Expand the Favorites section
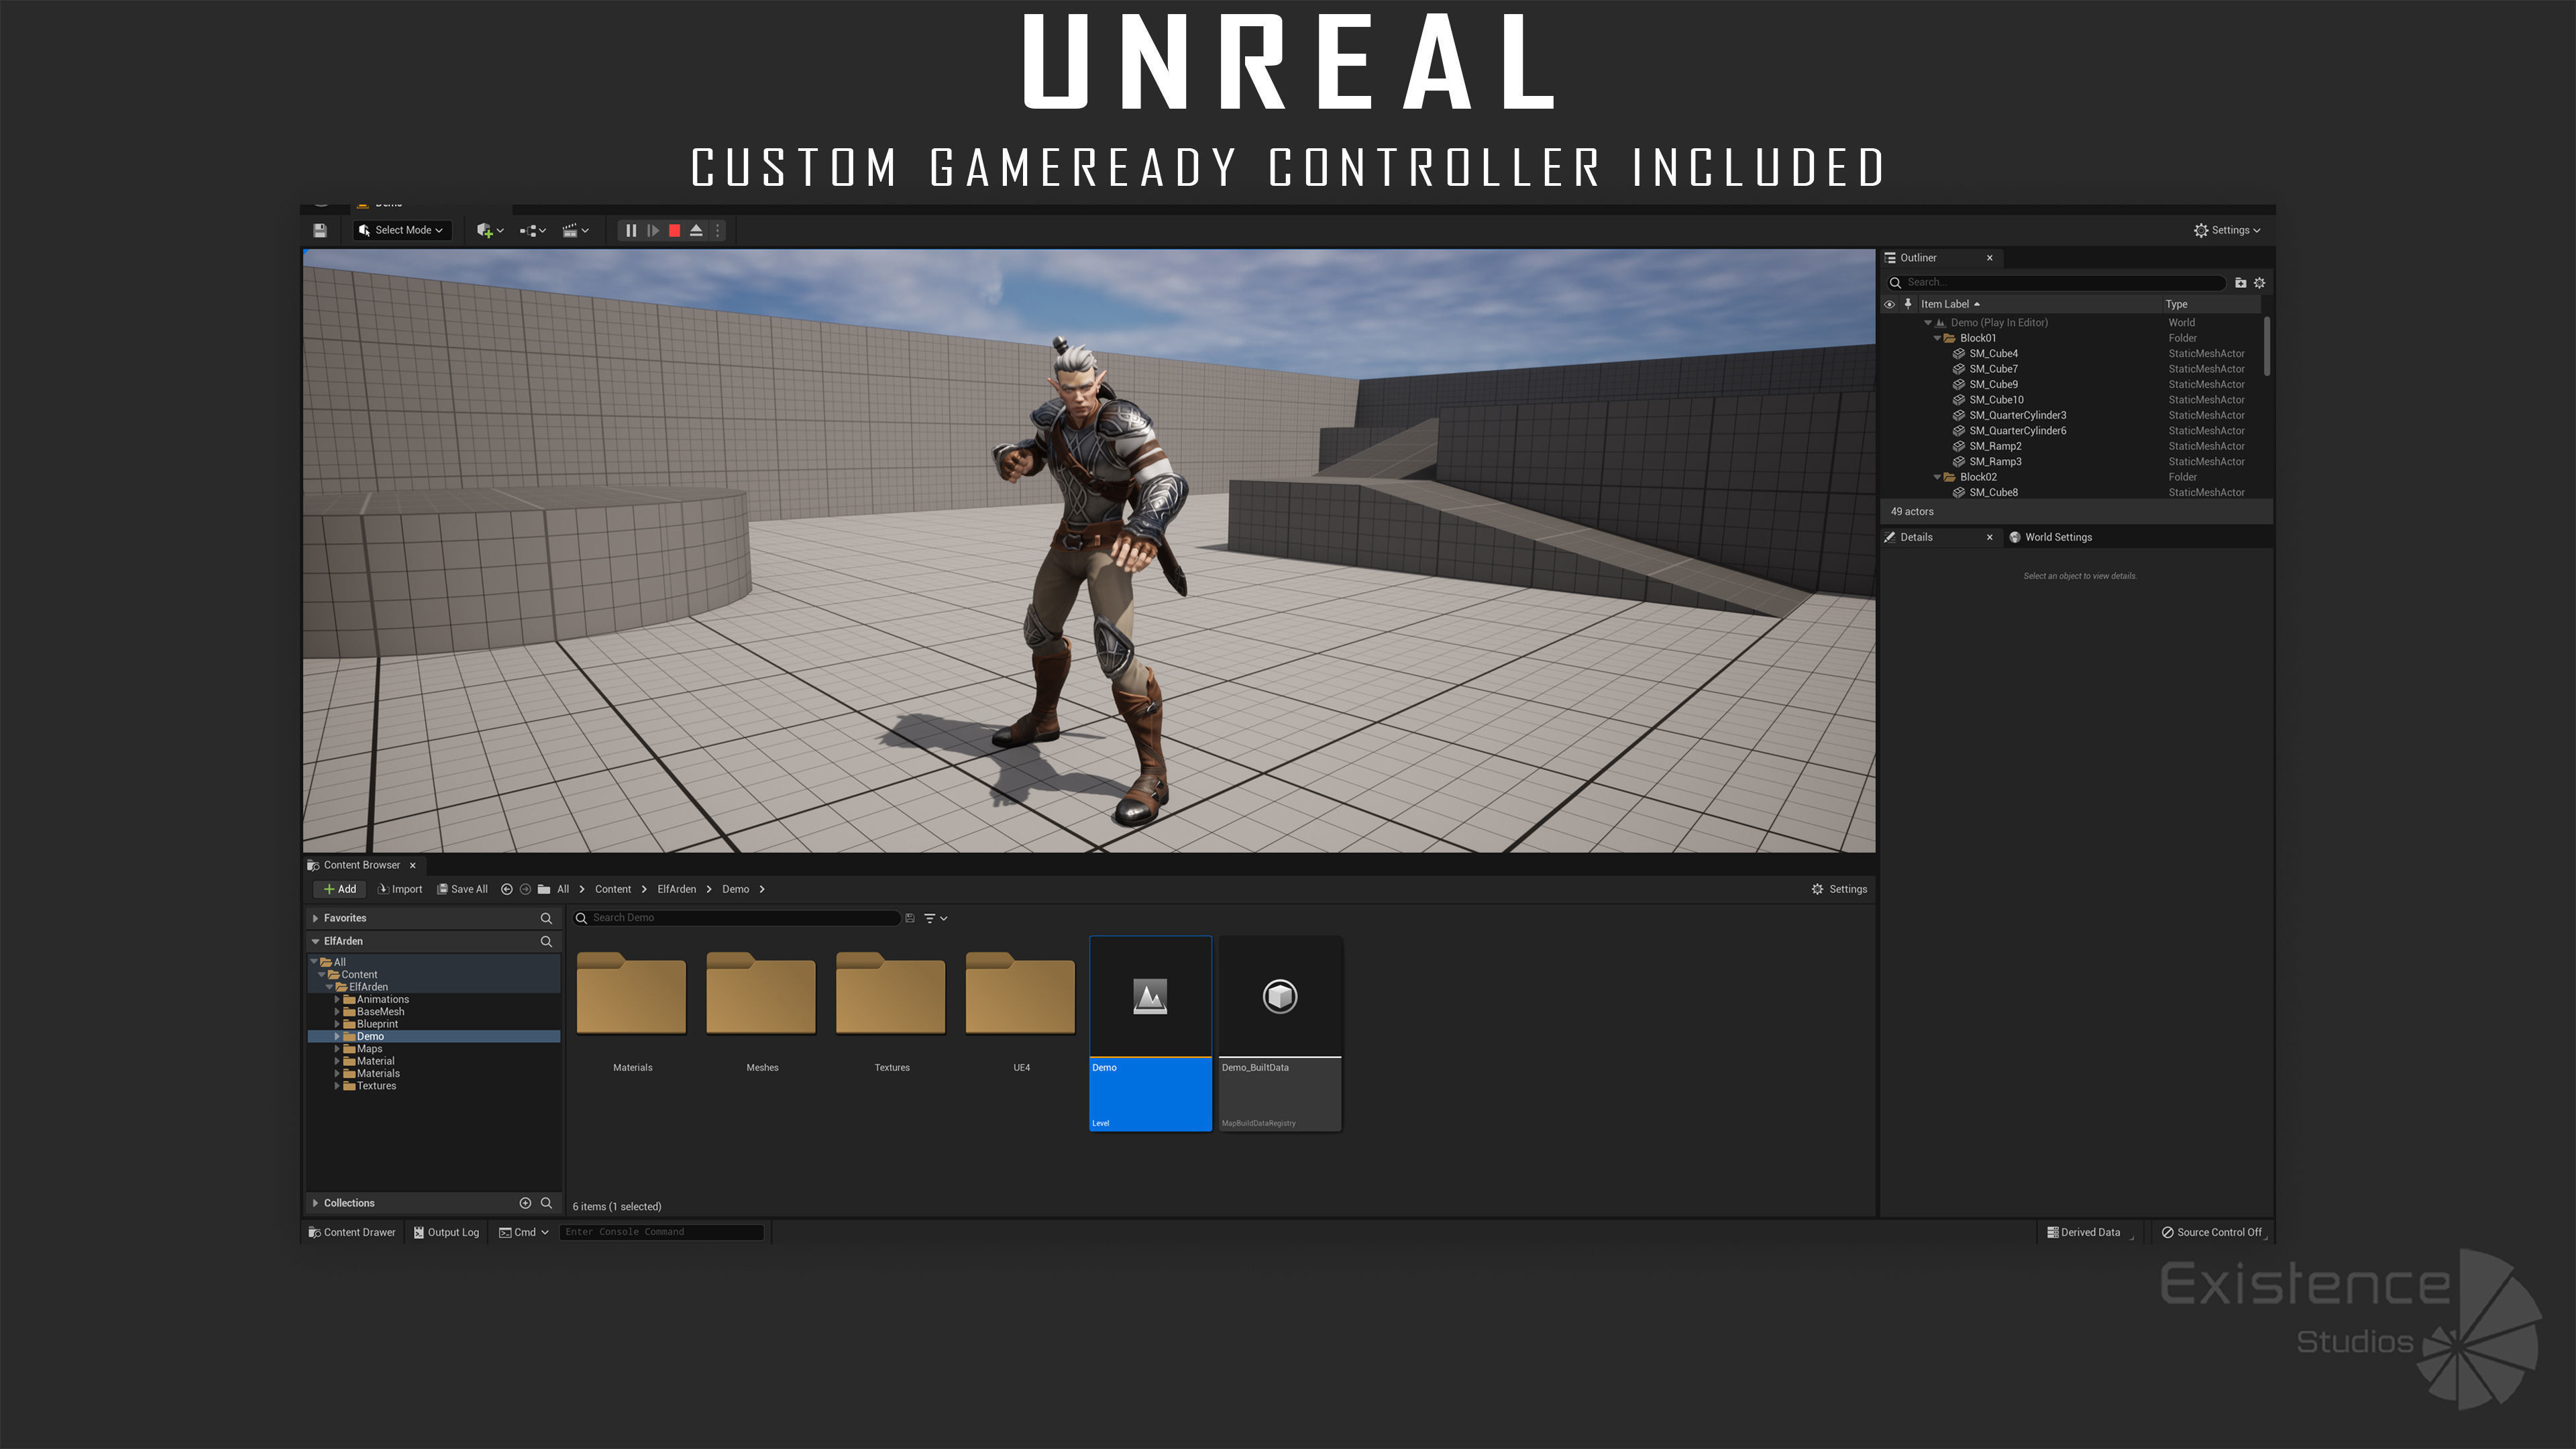Image resolution: width=2576 pixels, height=1449 pixels. pyautogui.click(x=316, y=918)
